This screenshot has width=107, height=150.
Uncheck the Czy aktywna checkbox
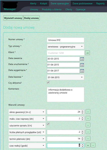(x=48, y=82)
